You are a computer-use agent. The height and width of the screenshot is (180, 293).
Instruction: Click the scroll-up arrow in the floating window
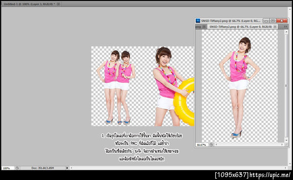286,32
